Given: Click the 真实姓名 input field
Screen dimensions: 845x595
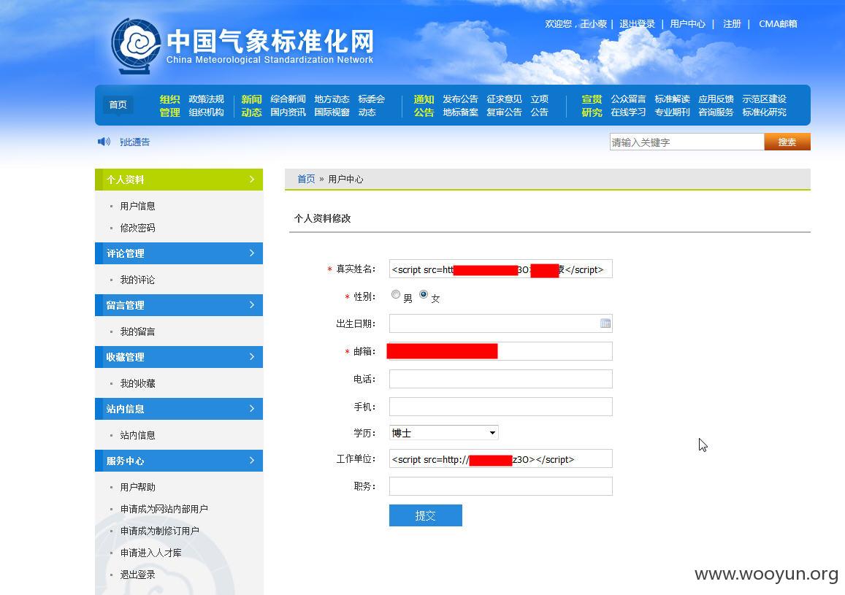Looking at the screenshot, I should [500, 269].
